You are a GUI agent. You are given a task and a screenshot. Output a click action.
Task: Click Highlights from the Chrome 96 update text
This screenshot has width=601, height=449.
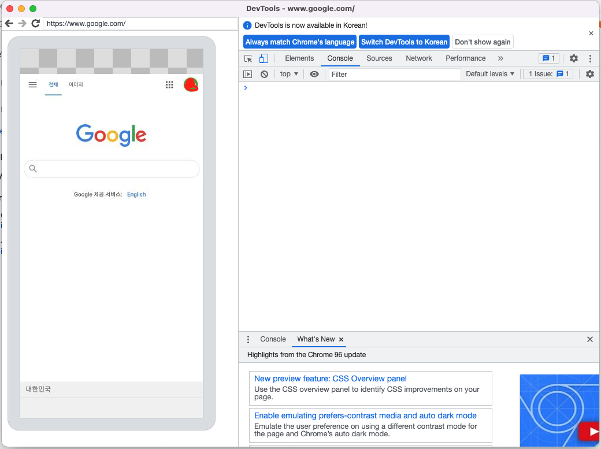(306, 355)
